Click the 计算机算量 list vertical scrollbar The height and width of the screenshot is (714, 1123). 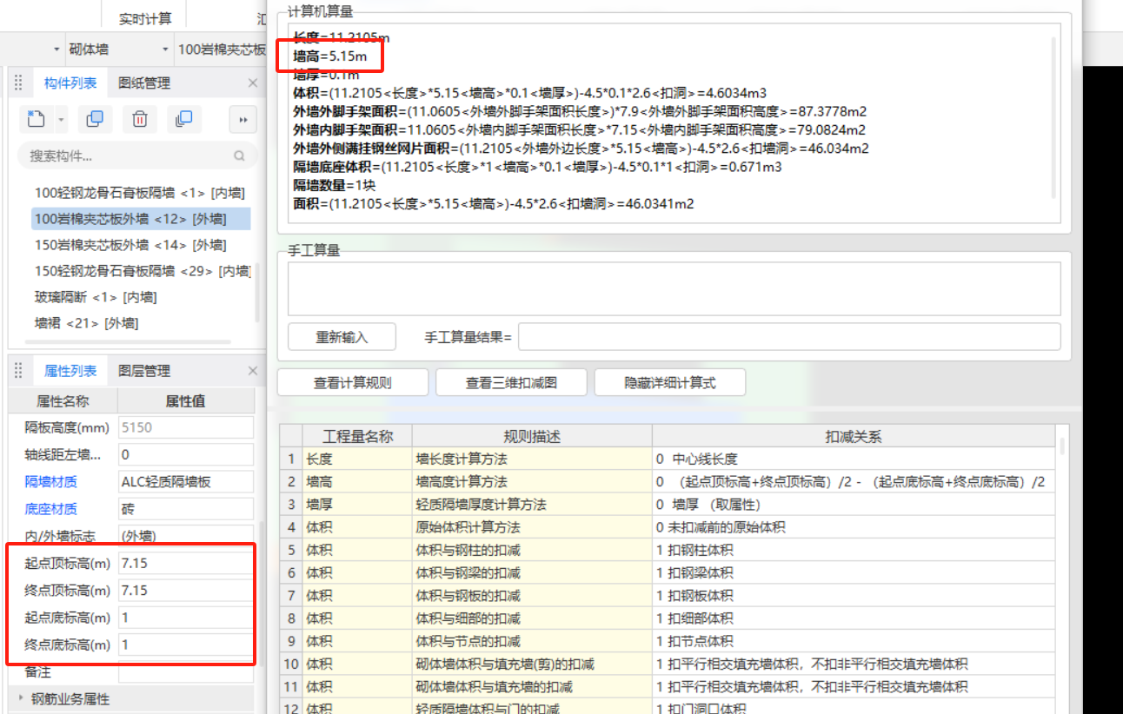tap(1054, 117)
